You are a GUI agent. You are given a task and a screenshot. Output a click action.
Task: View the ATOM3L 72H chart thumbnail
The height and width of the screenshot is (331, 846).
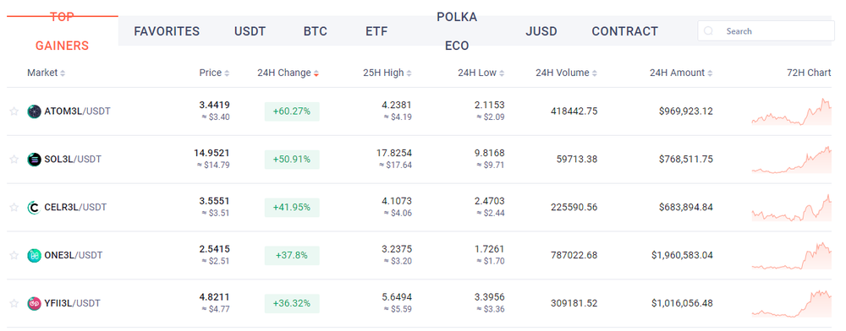coord(792,111)
